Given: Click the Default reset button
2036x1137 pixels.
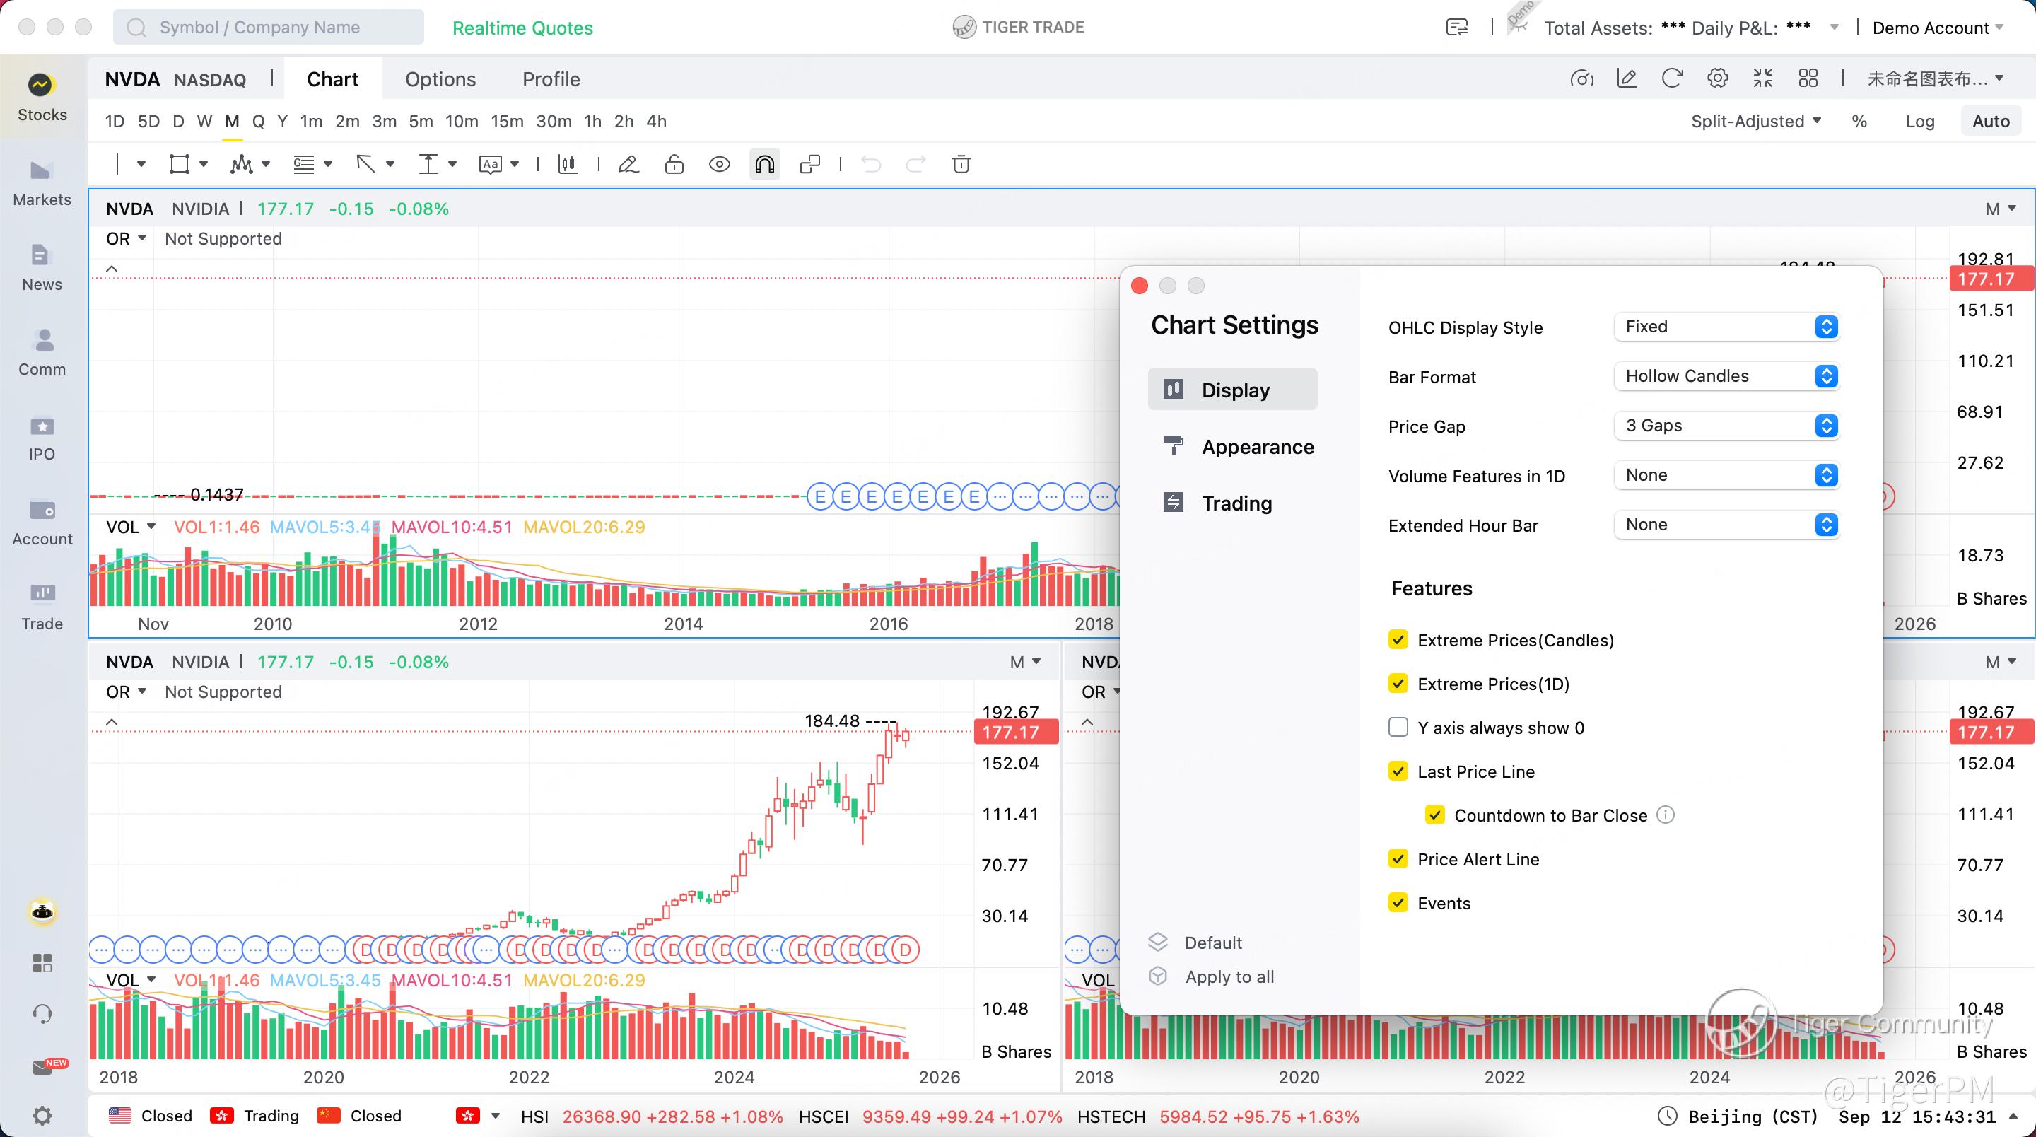Looking at the screenshot, I should tap(1212, 943).
